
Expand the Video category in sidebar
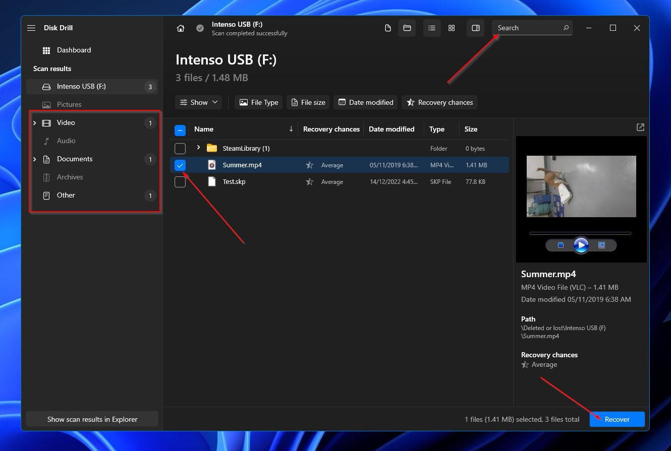[x=35, y=123]
